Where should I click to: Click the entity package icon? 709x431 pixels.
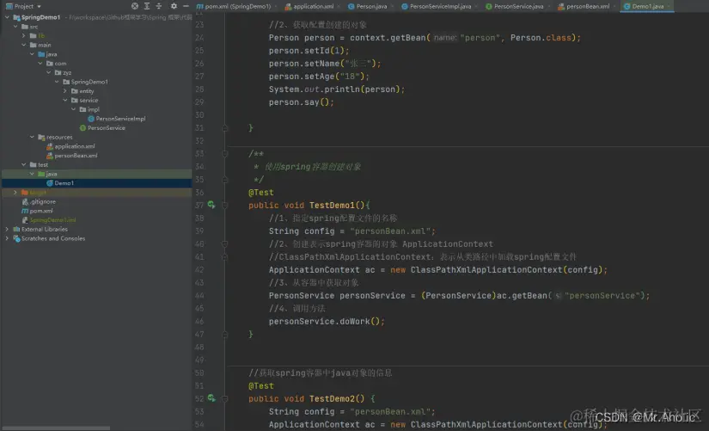[x=75, y=91]
